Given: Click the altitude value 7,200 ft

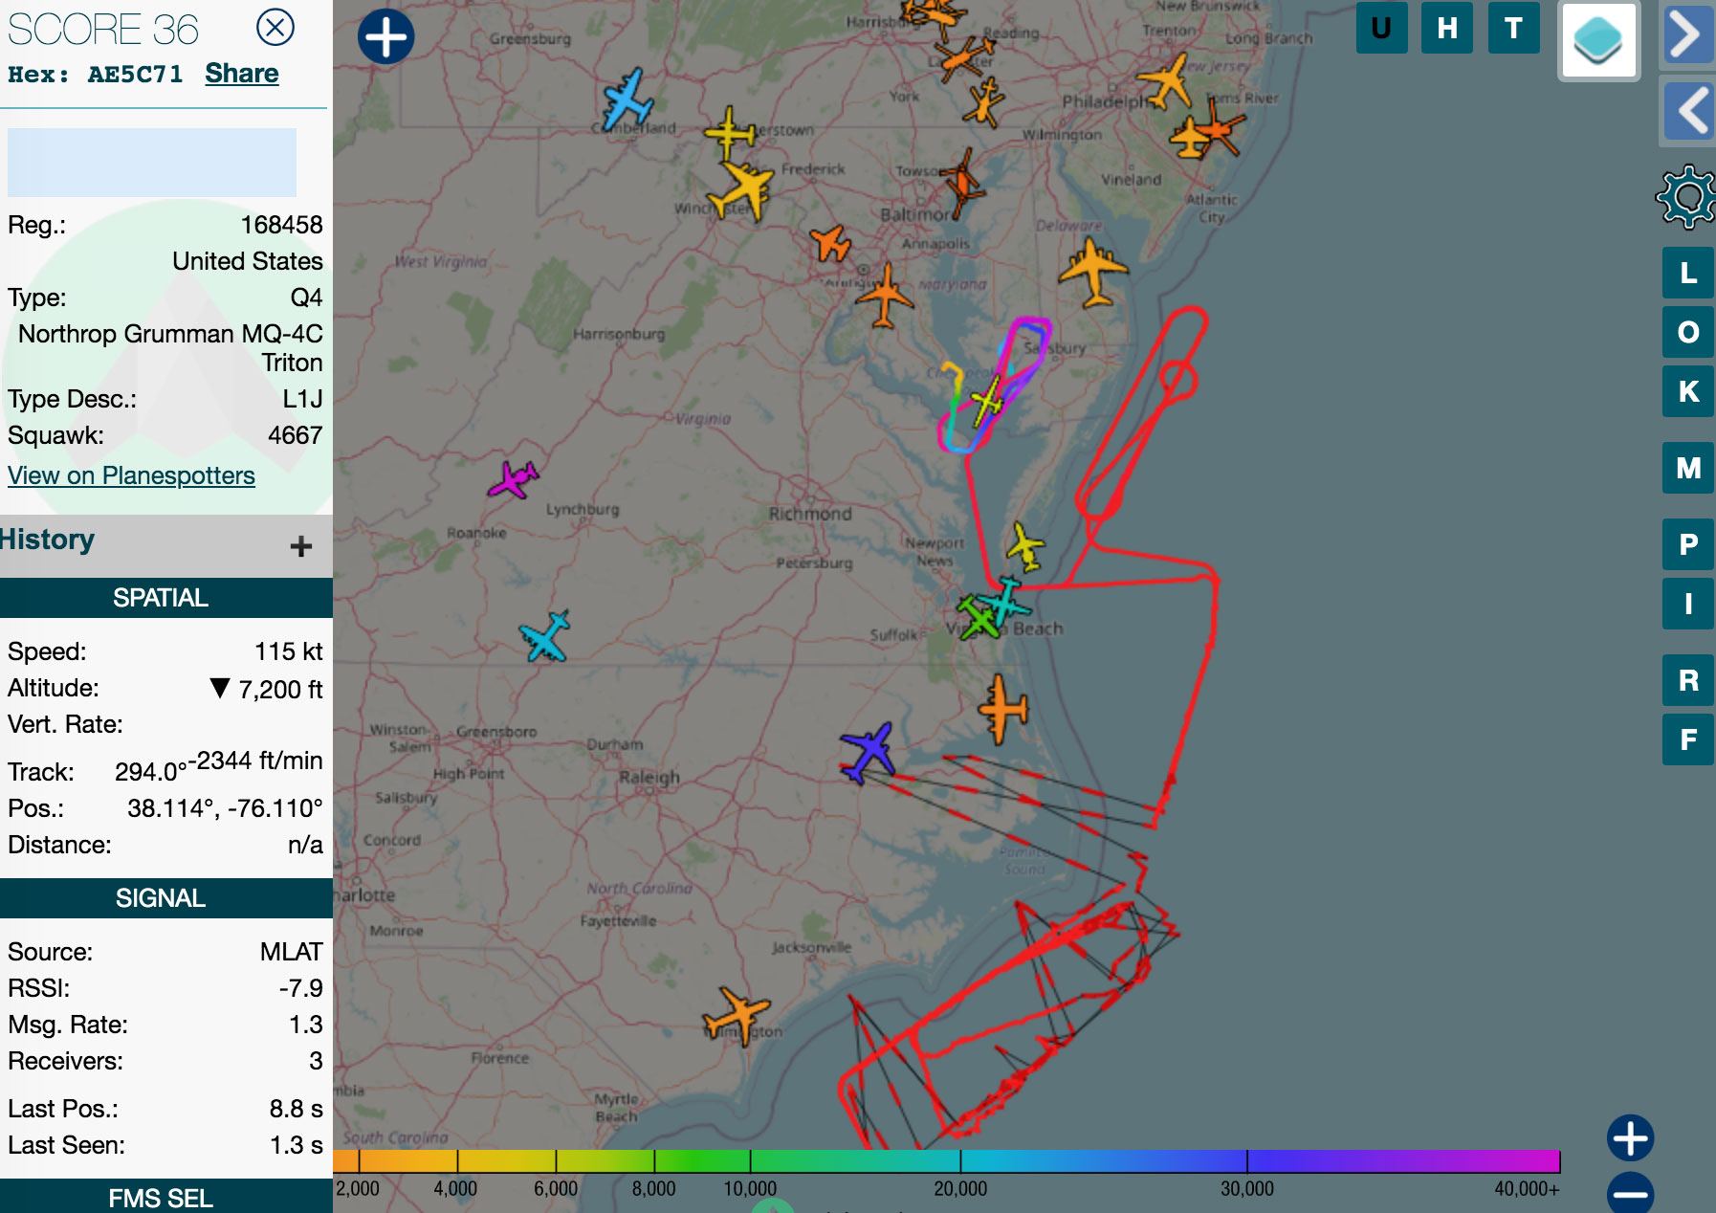Looking at the screenshot, I should 280,689.
